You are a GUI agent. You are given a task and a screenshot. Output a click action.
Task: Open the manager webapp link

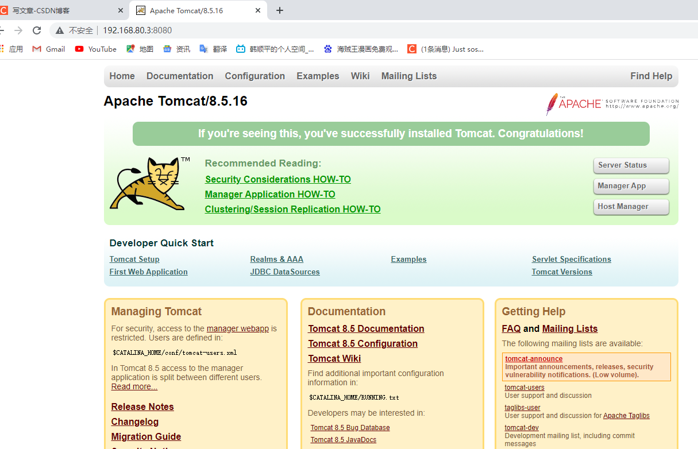coord(238,328)
